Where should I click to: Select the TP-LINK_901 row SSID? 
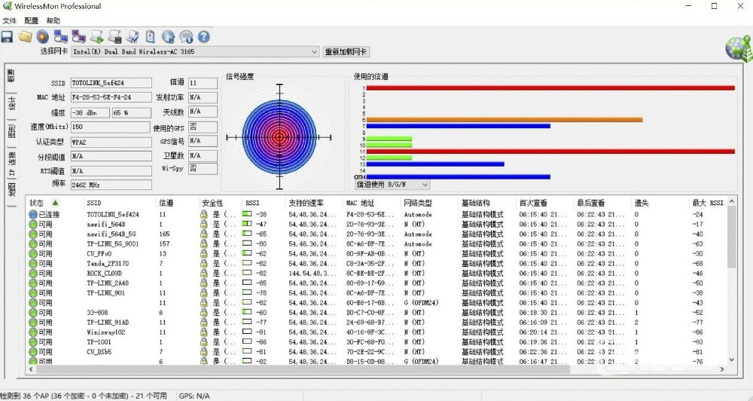105,292
